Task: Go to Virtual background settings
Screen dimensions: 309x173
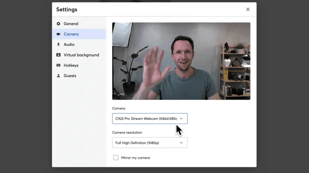Action: 81,55
